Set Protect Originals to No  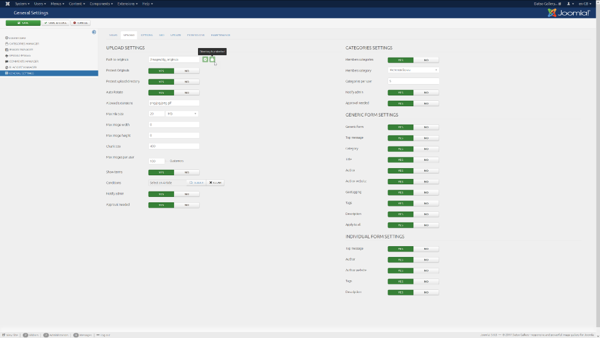(x=187, y=70)
